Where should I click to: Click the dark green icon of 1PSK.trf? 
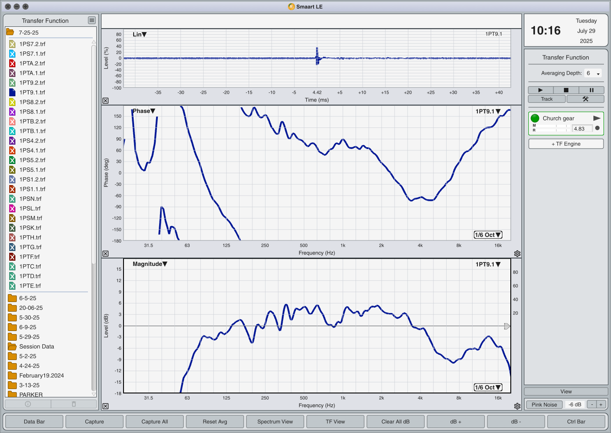[x=12, y=228]
